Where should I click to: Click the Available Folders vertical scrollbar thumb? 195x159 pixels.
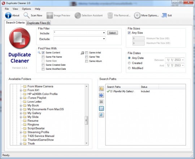[86, 120]
